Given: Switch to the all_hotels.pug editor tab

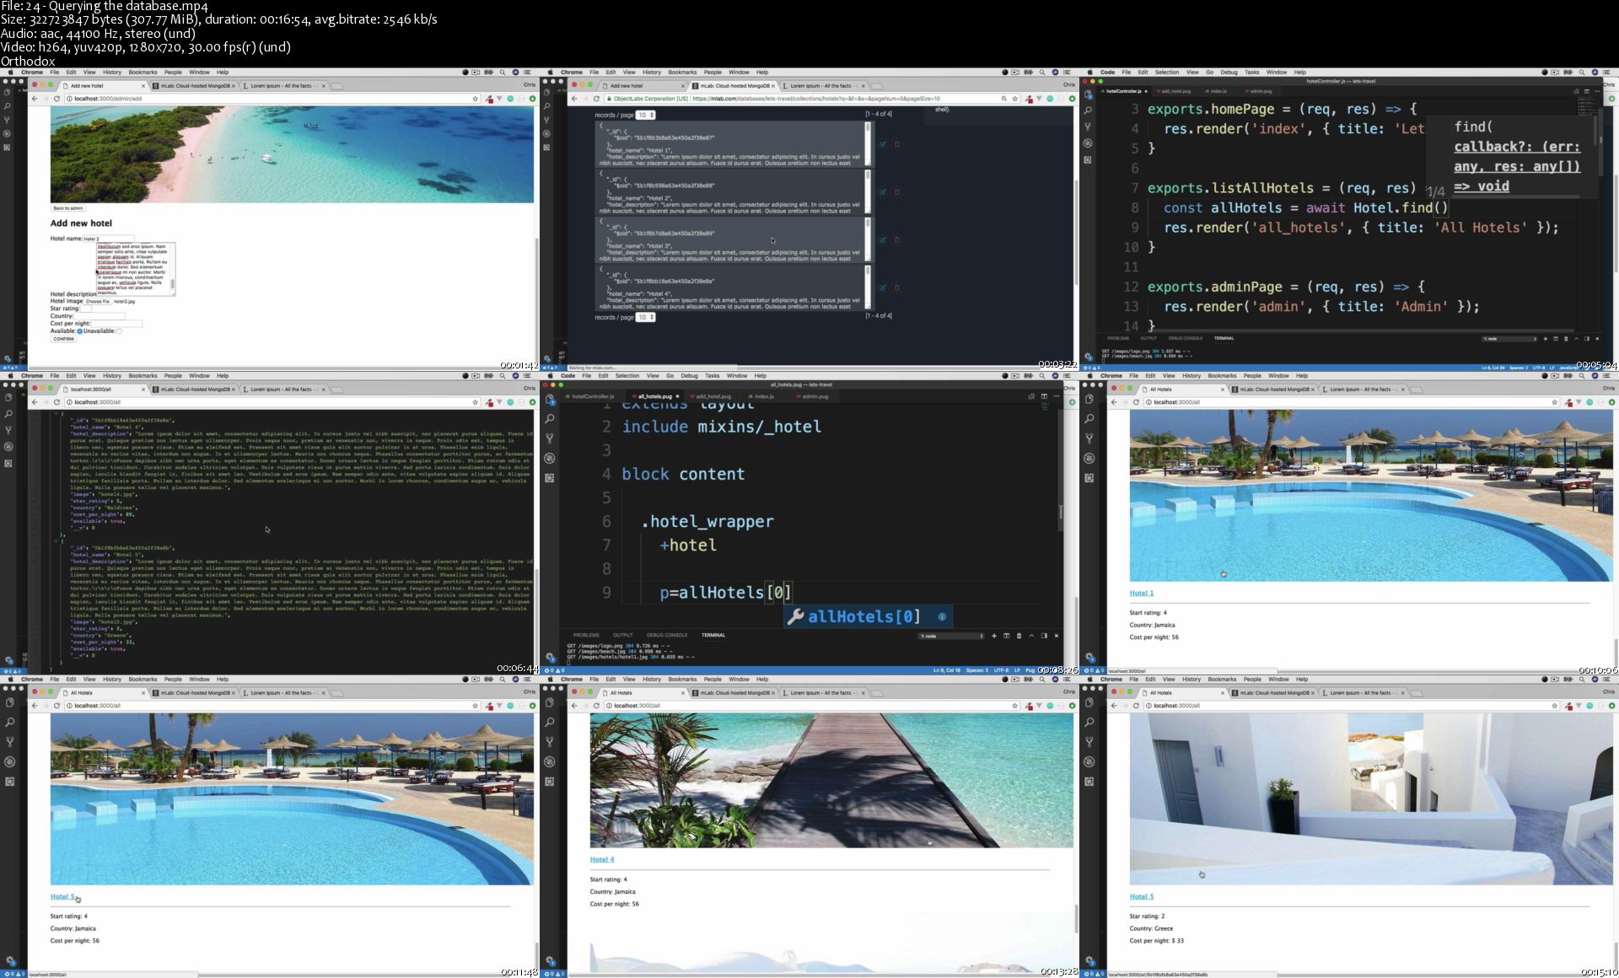Looking at the screenshot, I should tap(654, 396).
